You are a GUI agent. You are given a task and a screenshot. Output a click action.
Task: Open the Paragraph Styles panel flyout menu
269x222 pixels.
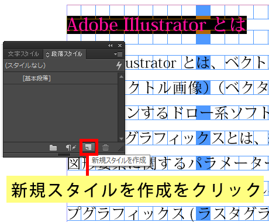119,54
